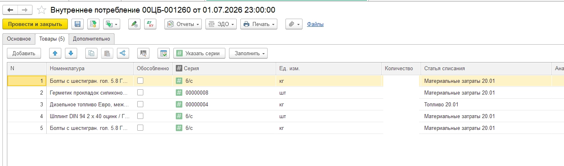
Task: Click the series hash icon in row 1
Action: coord(179,81)
